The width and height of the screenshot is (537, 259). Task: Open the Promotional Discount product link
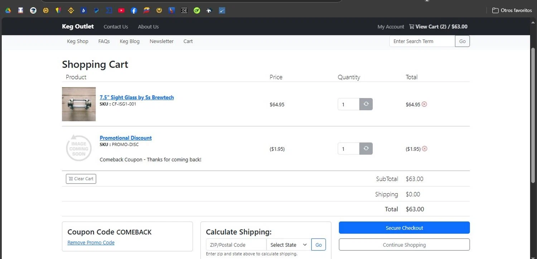point(126,138)
